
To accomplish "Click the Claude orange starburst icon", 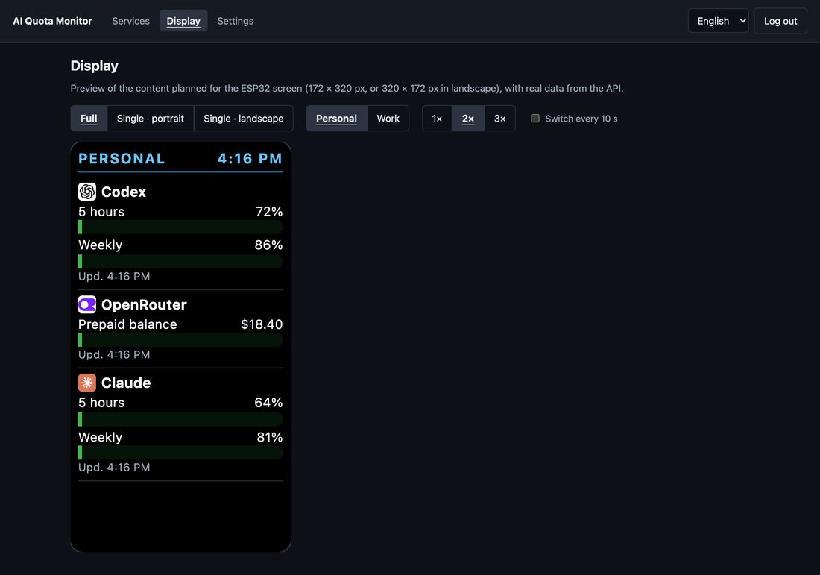I will coord(86,383).
